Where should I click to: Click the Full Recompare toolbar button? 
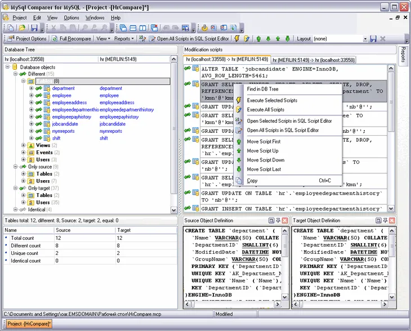click(71, 39)
